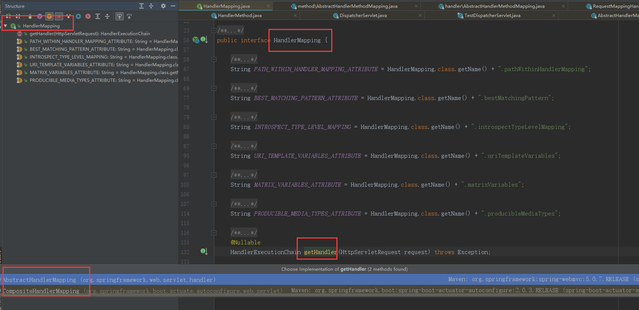Toggle Show non-public members lock icon
639x310 pixels.
59,16
